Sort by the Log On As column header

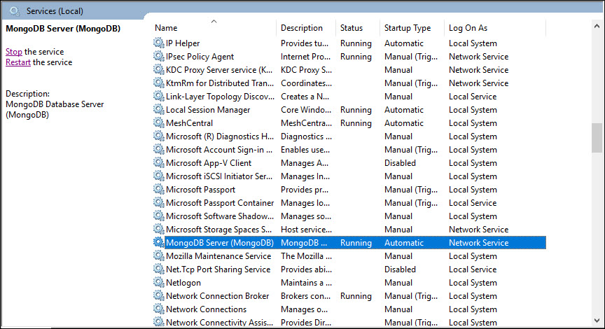pyautogui.click(x=468, y=28)
